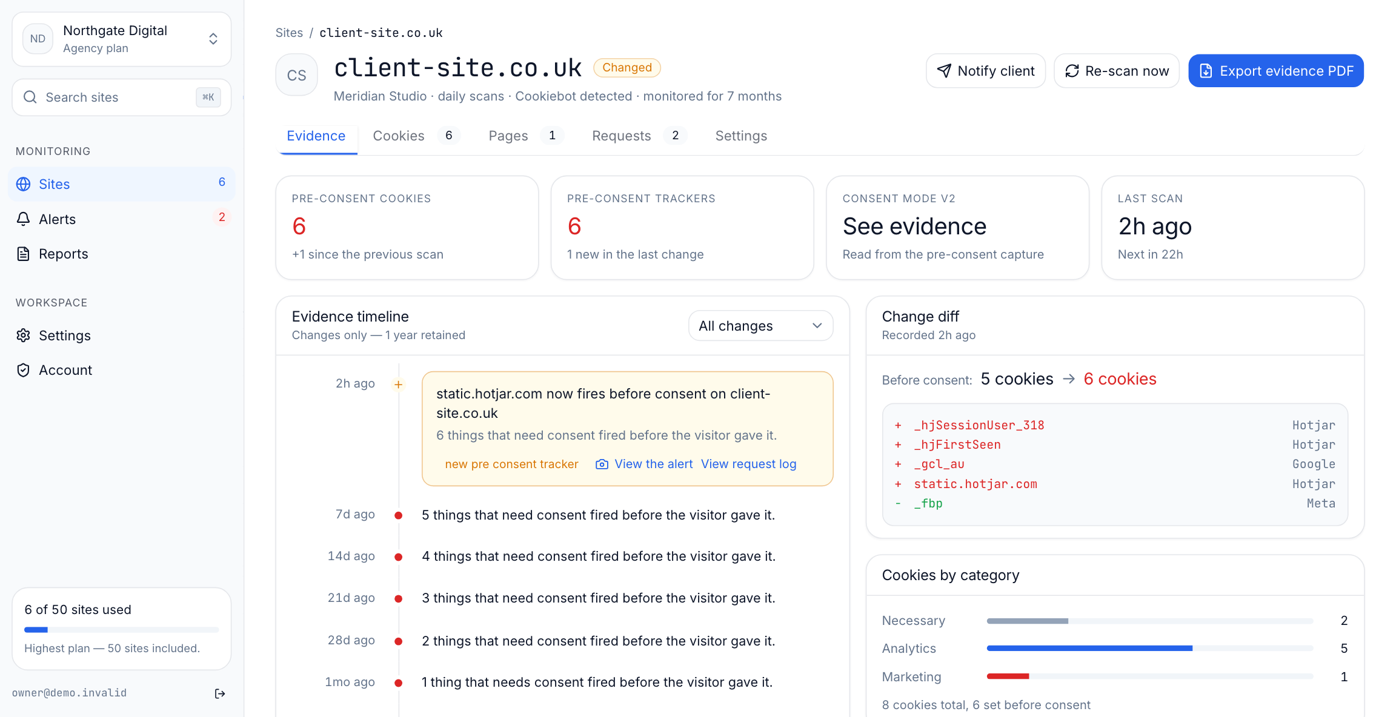This screenshot has width=1396, height=717.
Task: Focus the Search sites input field
Action: pyautogui.click(x=122, y=97)
